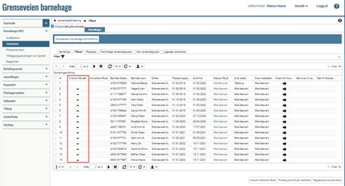
Task: Click 'Avslutt markerte tilbud' button
Action: [x=263, y=180]
